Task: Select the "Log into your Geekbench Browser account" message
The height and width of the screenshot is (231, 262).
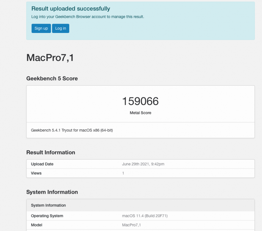Action: click(87, 17)
